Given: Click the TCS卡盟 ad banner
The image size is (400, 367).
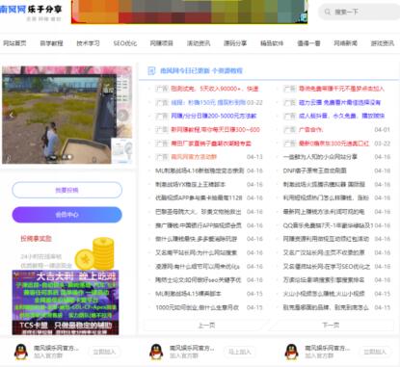Looking at the screenshot, I should [66, 302].
